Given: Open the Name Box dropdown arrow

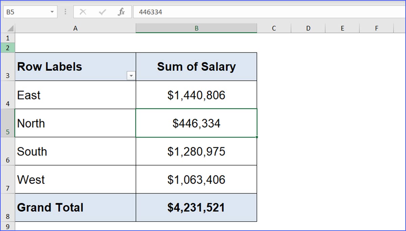Looking at the screenshot, I should tap(52, 11).
